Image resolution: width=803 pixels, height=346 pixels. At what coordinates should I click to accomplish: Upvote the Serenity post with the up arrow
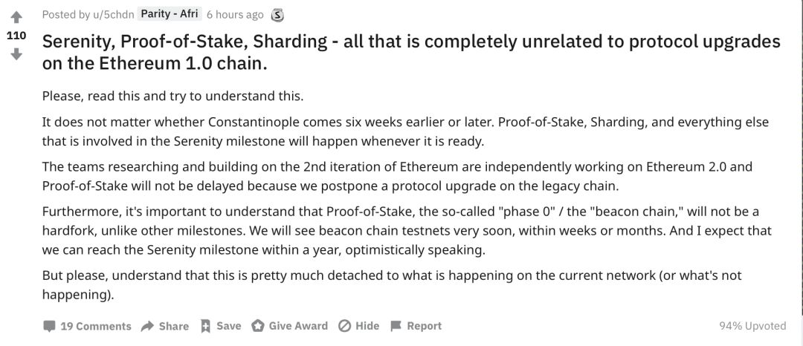pos(16,18)
